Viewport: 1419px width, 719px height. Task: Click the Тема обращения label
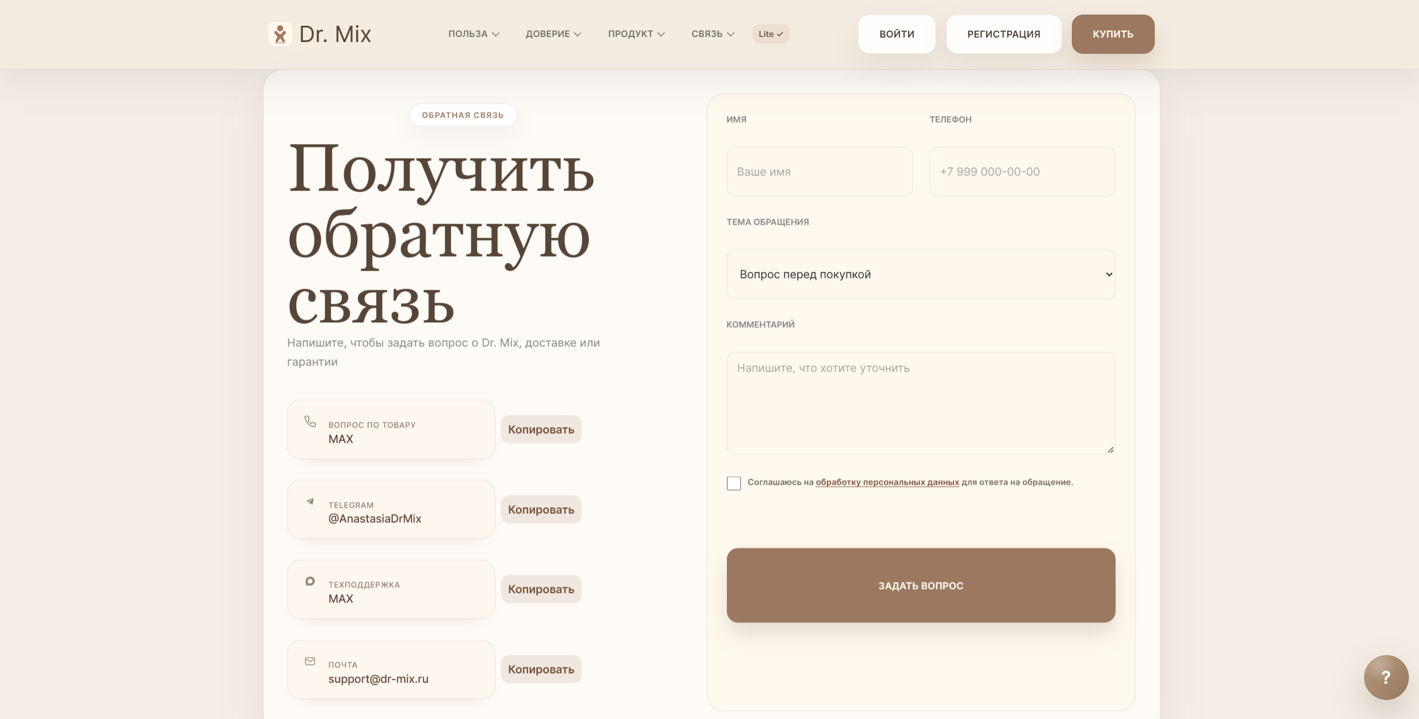(x=767, y=222)
